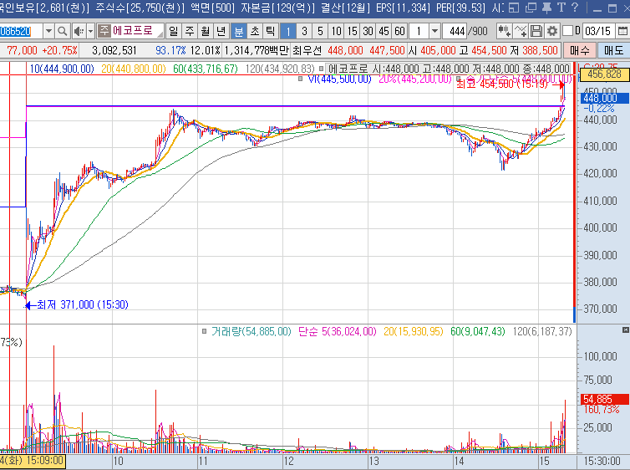The width and height of the screenshot is (630, 470).
Task: Open chart settings gear icon
Action: pos(552,31)
